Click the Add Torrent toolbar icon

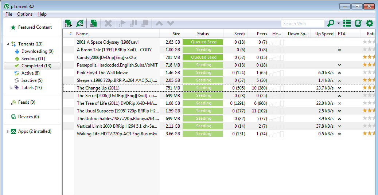pyautogui.click(x=69, y=23)
